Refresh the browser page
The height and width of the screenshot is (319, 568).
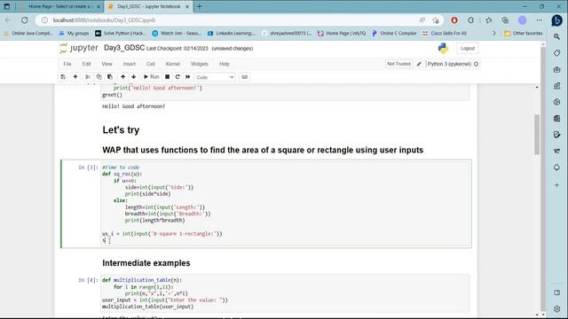pyautogui.click(x=25, y=20)
